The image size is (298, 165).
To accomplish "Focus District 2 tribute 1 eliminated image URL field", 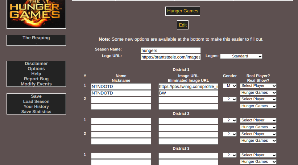I will 189,128.
